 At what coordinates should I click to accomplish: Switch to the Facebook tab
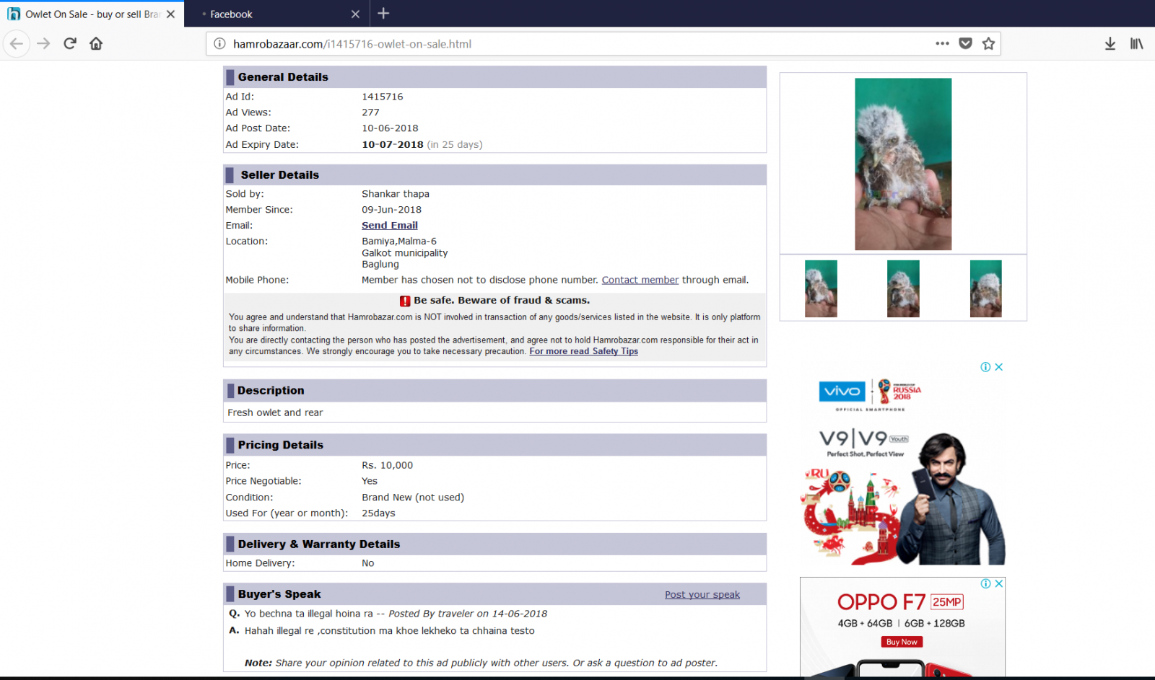pos(277,14)
